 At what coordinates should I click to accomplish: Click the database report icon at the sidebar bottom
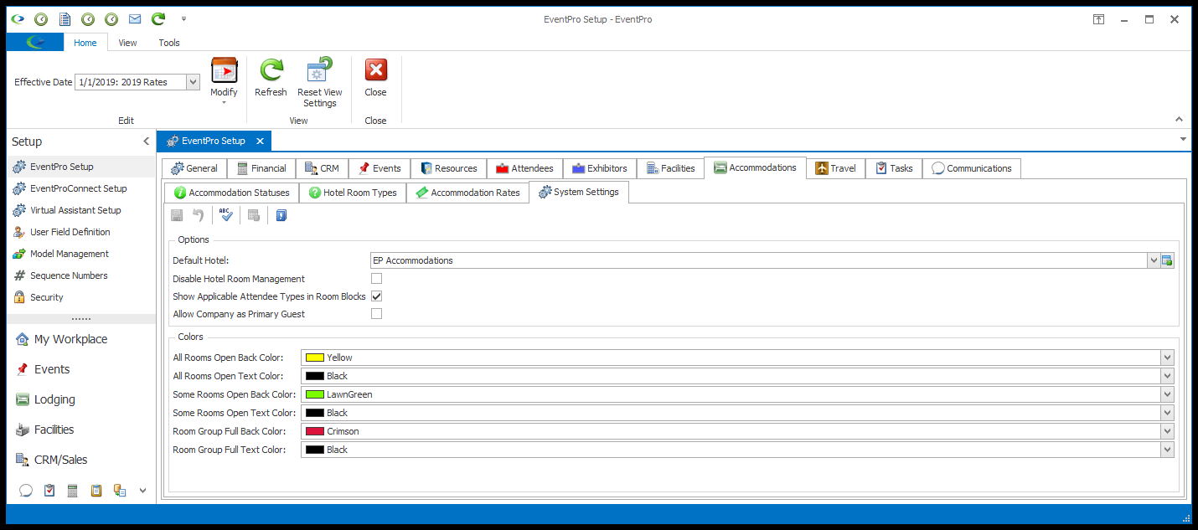pyautogui.click(x=120, y=491)
